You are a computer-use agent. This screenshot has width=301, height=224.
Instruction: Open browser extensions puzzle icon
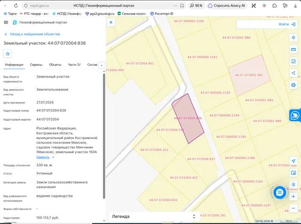[275, 6]
